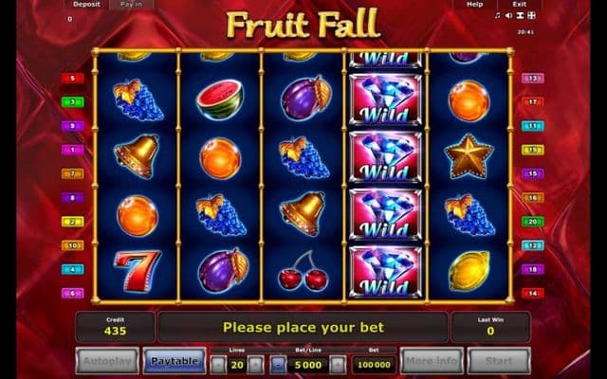The height and width of the screenshot is (379, 607).
Task: Open the Help menu
Action: coord(474,4)
